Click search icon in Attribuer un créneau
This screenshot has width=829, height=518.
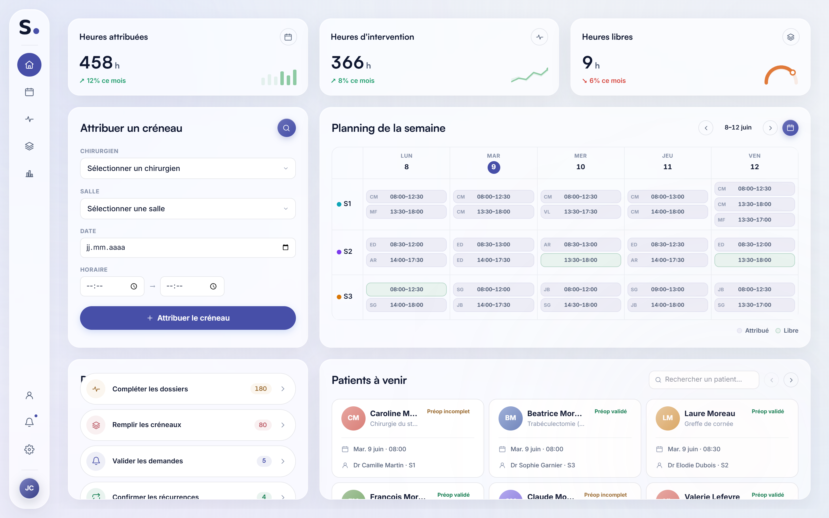click(286, 128)
